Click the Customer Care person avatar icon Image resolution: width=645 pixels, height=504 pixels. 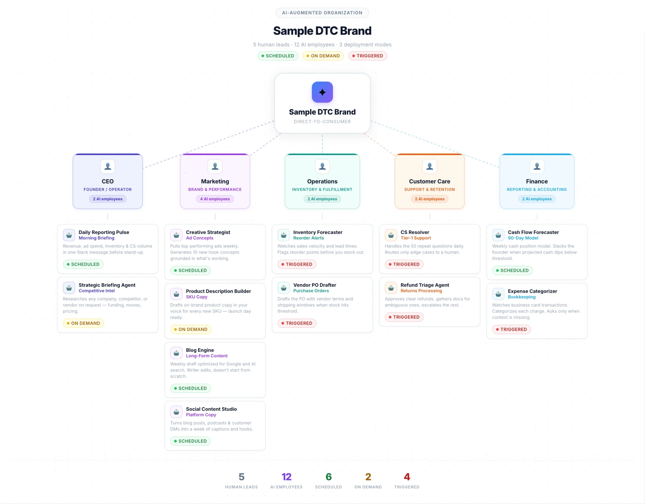(x=430, y=166)
